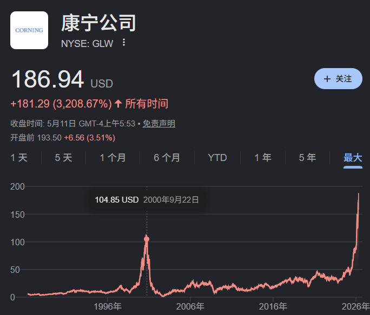Open the three-dot menu beside NYSE: GLW
The image size is (370, 315).
pos(124,43)
